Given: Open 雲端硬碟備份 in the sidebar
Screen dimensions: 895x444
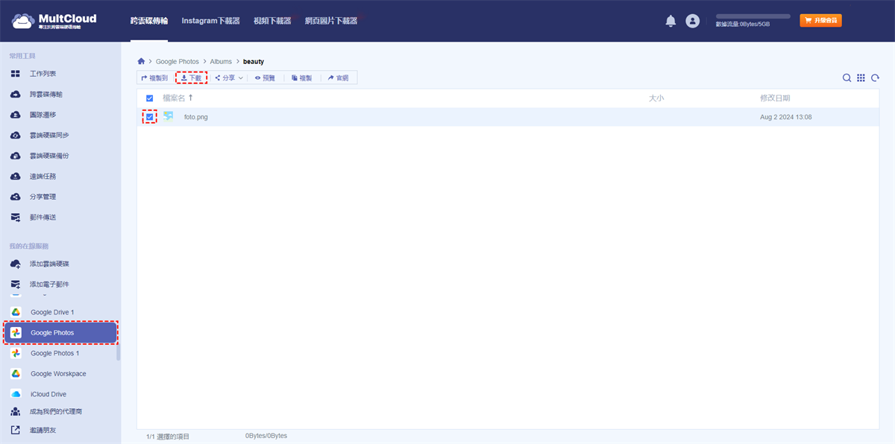Looking at the screenshot, I should (x=49, y=156).
